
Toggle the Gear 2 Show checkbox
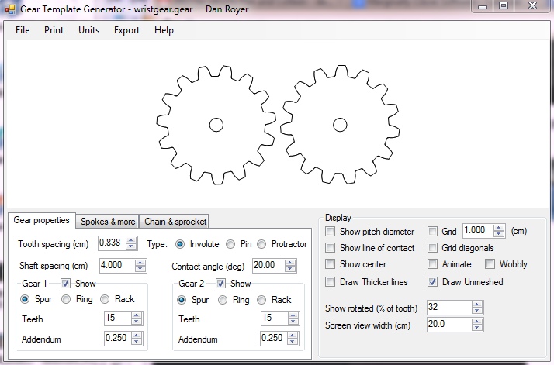(x=221, y=283)
